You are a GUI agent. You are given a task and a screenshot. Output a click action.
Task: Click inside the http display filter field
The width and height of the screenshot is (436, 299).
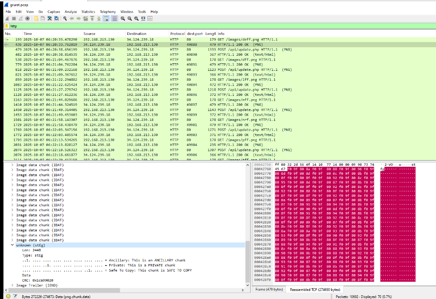(x=189, y=26)
